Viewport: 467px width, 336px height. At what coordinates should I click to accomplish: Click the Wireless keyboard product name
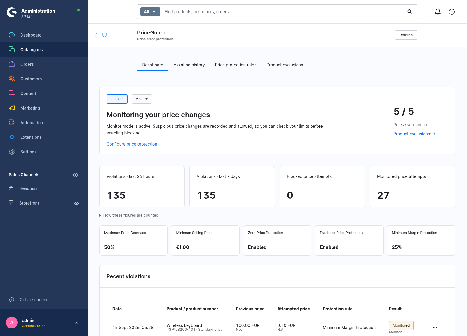tap(184, 325)
